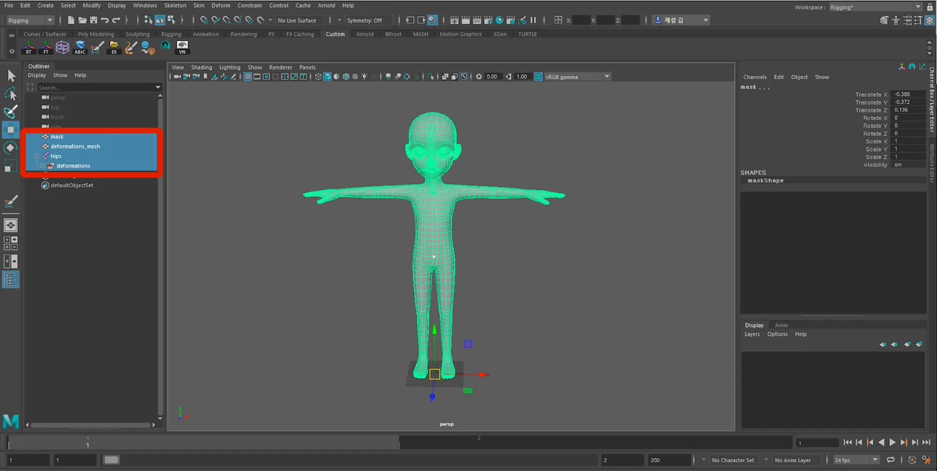Click the Translate X value field
Image resolution: width=937 pixels, height=471 pixels.
click(907, 94)
